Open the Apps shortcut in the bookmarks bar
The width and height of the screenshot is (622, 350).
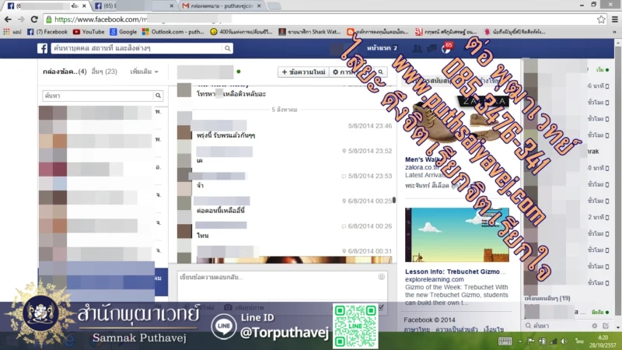(x=12, y=32)
